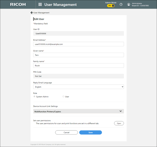157x147 pixels.
Task: Click the Given name field containing Taro
Action: (78, 55)
